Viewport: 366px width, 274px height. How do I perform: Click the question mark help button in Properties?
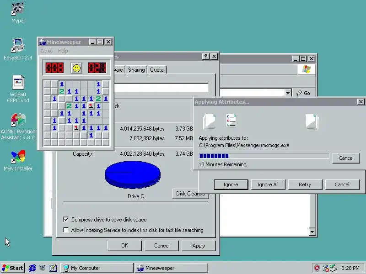(205, 57)
